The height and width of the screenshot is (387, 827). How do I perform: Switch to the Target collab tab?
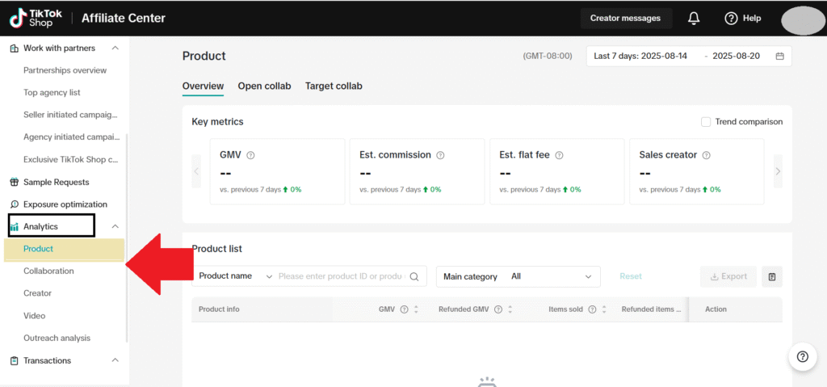coord(334,86)
